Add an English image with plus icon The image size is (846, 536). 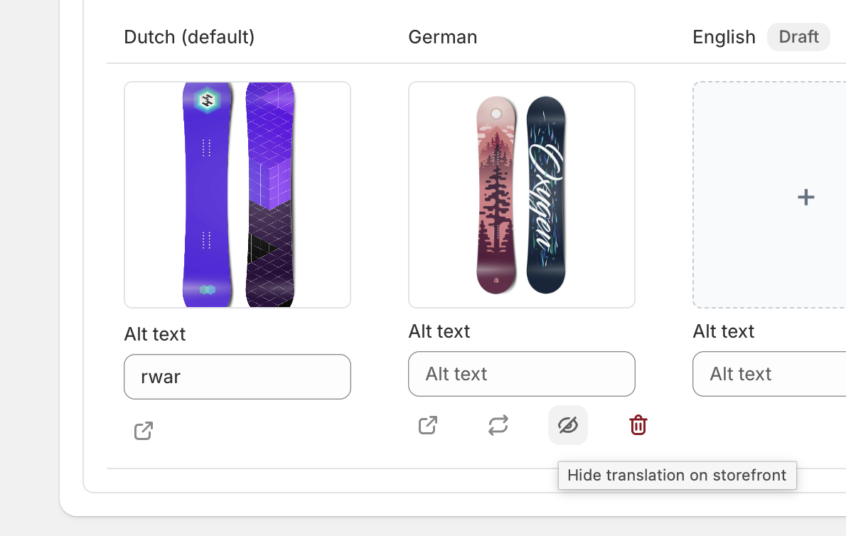805,197
